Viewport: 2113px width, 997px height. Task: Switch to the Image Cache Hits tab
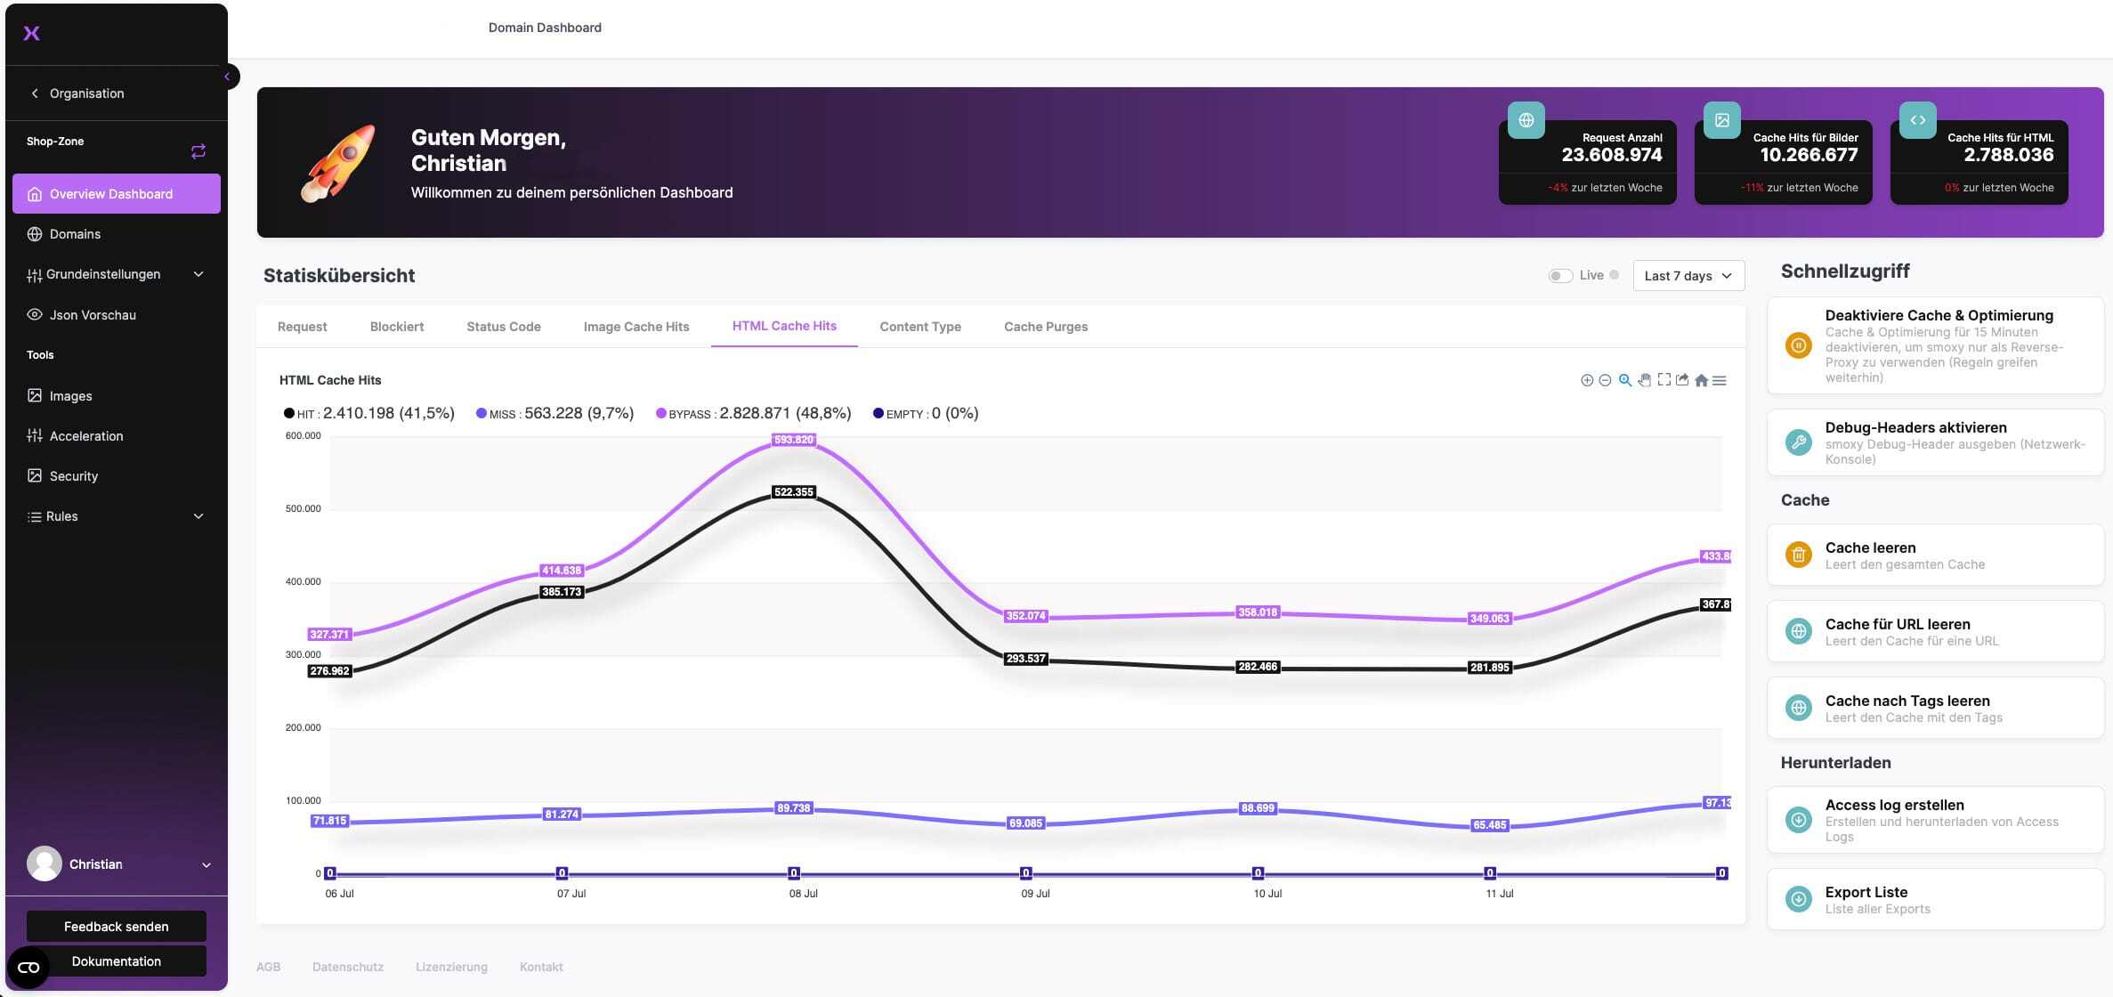pyautogui.click(x=636, y=327)
